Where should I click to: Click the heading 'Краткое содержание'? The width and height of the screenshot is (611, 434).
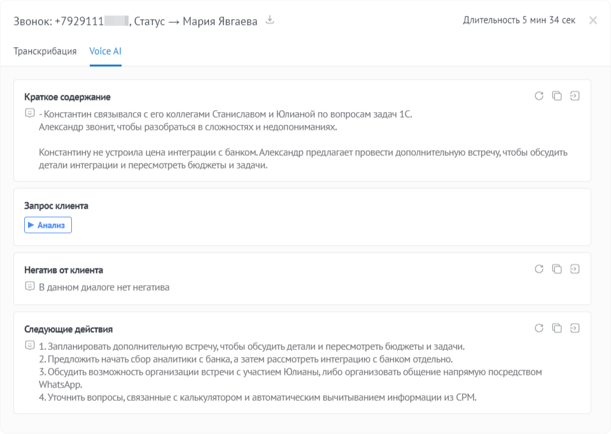click(x=67, y=97)
